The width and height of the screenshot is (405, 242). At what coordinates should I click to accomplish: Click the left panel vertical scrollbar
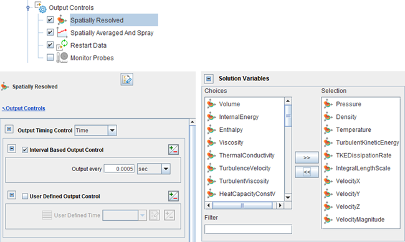(192, 180)
